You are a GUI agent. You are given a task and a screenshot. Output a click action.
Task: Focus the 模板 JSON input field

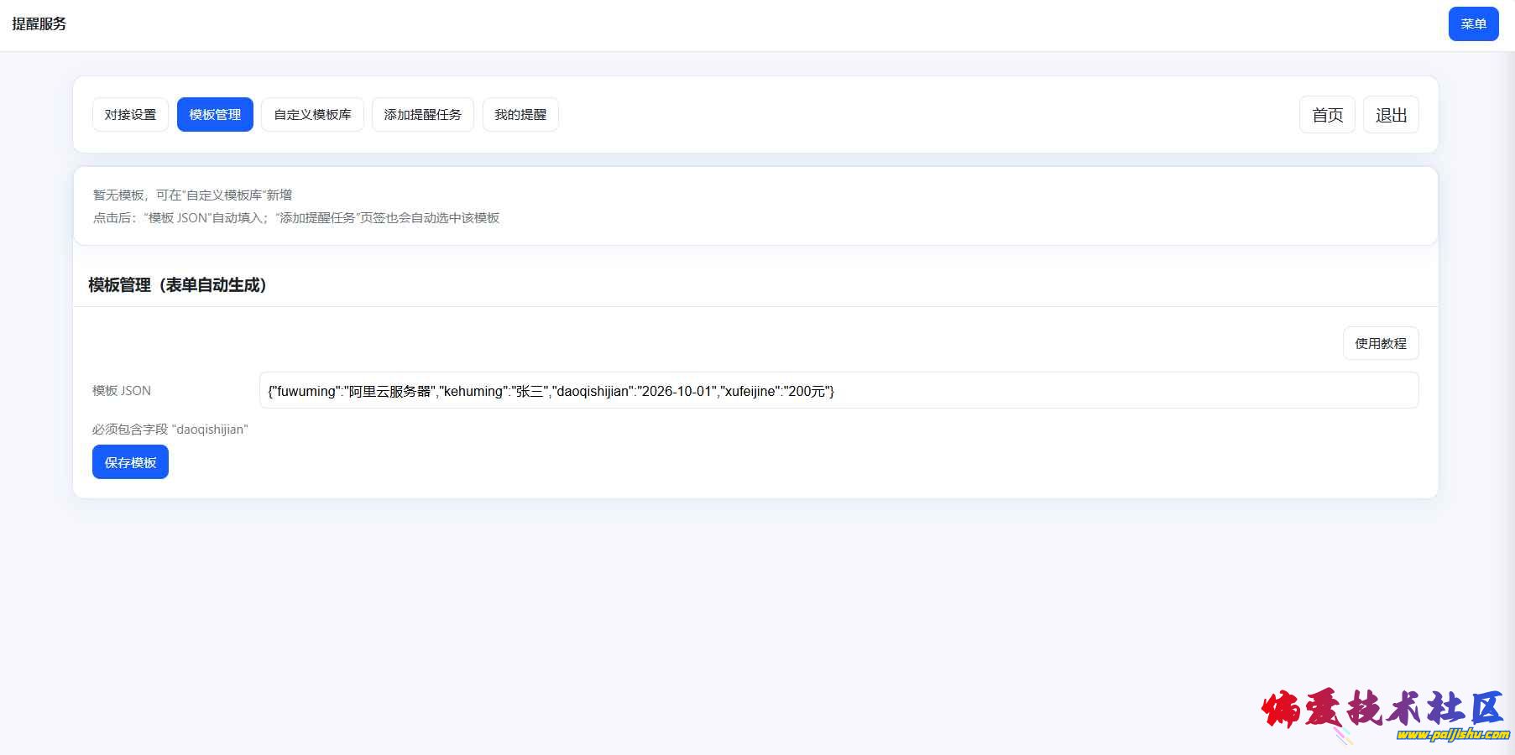tap(1091, 391)
